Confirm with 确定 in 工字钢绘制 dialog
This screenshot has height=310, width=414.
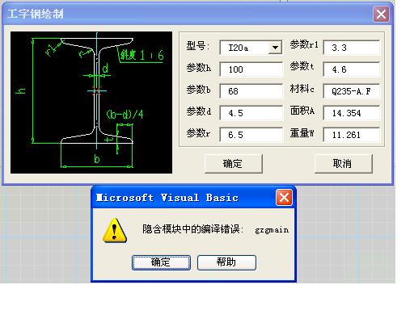click(x=233, y=164)
